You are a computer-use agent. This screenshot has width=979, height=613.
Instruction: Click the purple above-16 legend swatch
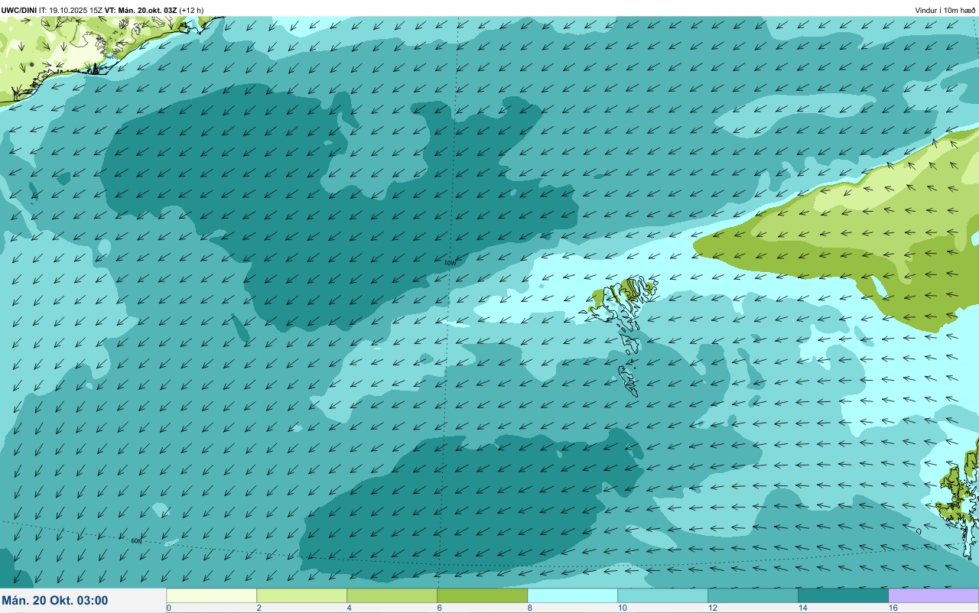934,595
